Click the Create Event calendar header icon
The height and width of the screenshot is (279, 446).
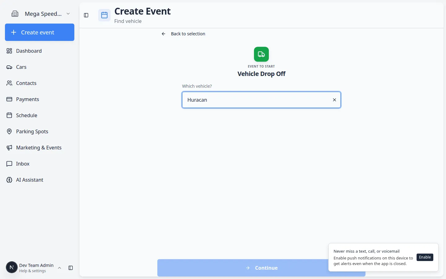104,15
